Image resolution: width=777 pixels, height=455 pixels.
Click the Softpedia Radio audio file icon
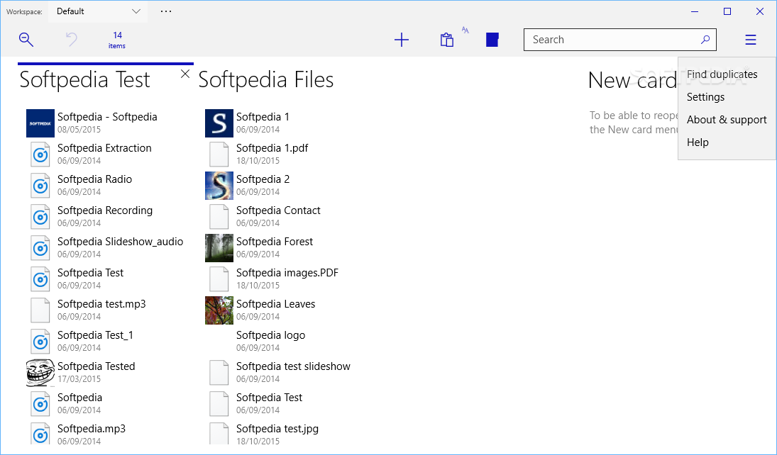click(40, 186)
